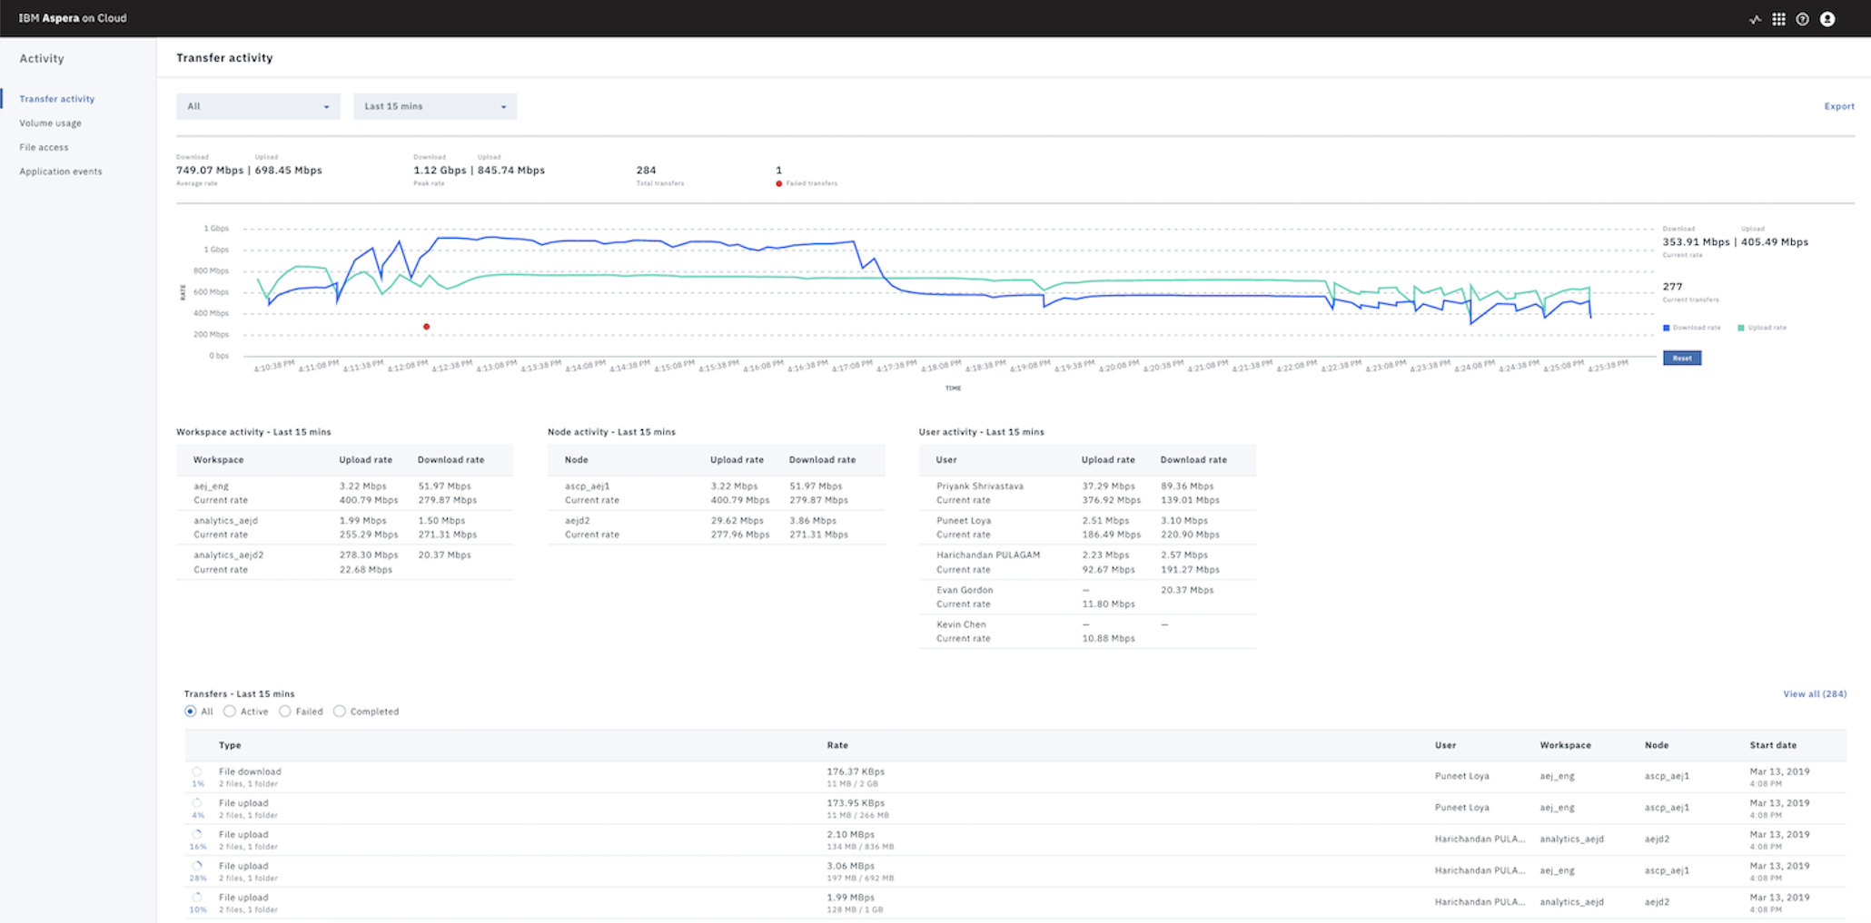
Task: Select the Failed transfers filter
Action: 284,712
